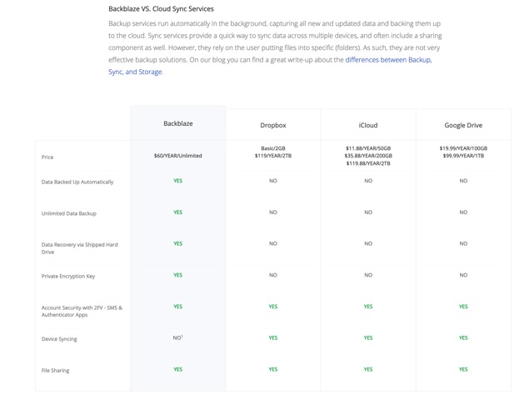This screenshot has height=400, width=529.
Task: Click the Price row label
Action: [47, 157]
